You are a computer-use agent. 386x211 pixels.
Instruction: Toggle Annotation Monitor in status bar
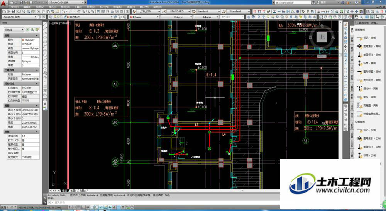coord(132,207)
